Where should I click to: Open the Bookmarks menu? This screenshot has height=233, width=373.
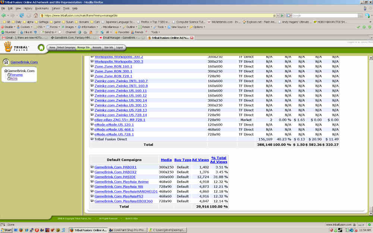coord(42,8)
